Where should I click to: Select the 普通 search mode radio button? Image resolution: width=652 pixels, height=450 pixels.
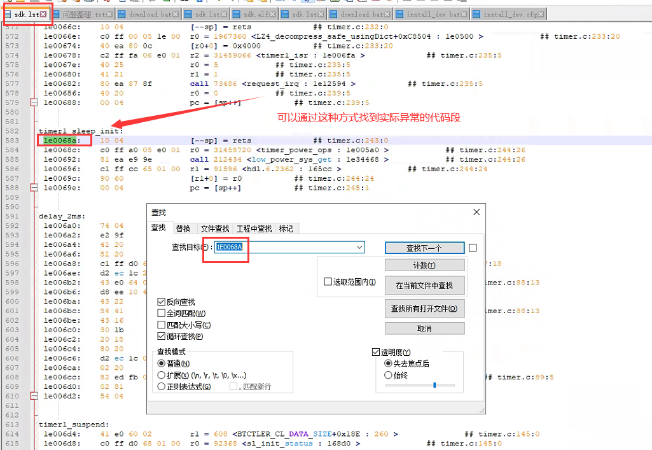pos(162,363)
